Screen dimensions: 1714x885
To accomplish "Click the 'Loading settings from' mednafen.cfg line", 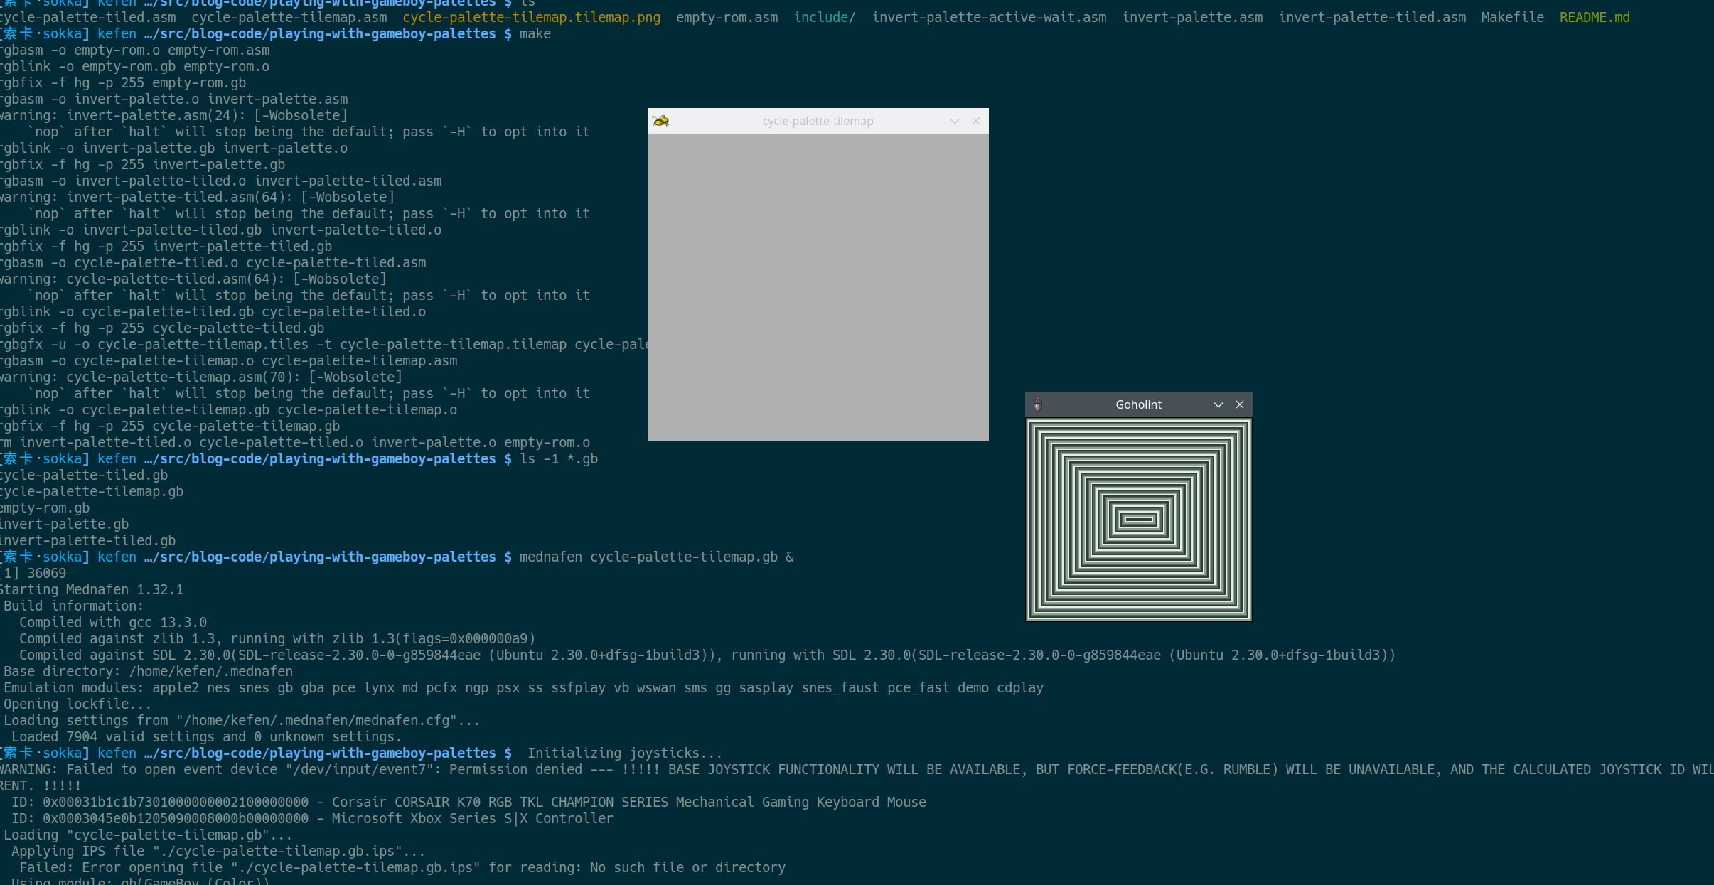I will point(242,720).
